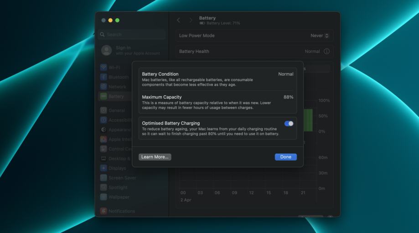Select the Wallpaper icon in sidebar
The image size is (419, 233).
click(103, 197)
